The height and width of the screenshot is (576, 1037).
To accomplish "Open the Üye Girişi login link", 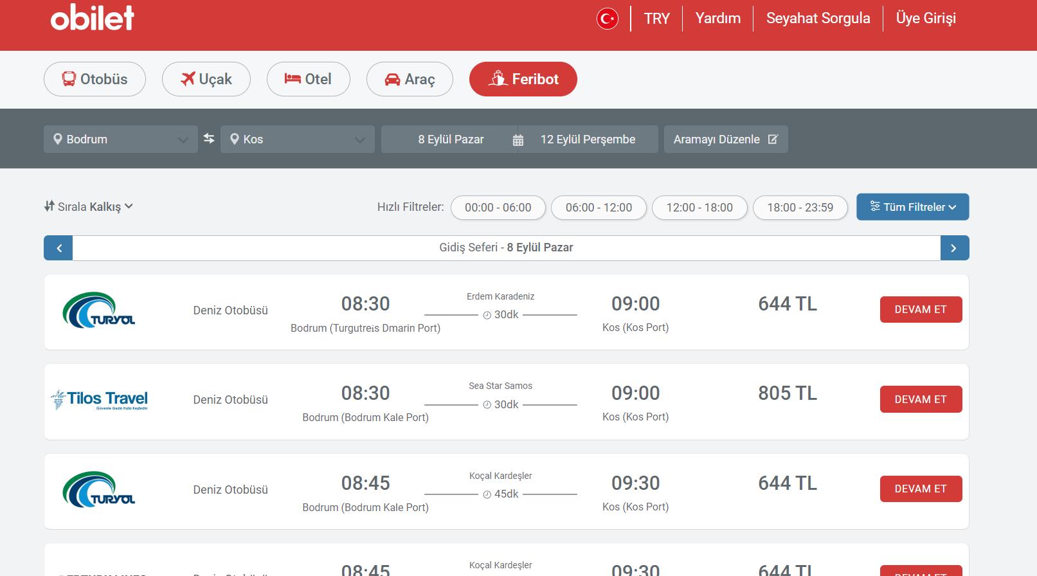I will (926, 19).
